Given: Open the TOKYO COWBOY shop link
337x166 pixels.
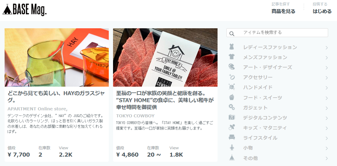Looking at the screenshot, I should pos(135,116).
